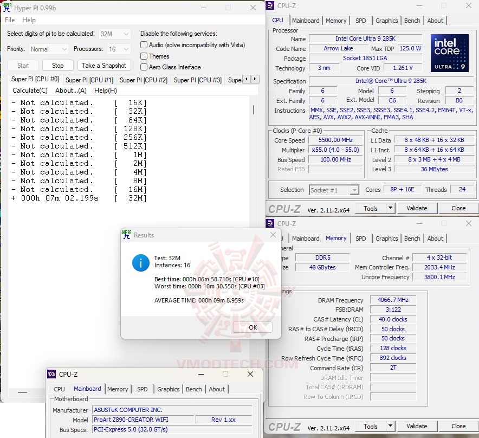Open the Priority Normal dropdown

pos(49,49)
